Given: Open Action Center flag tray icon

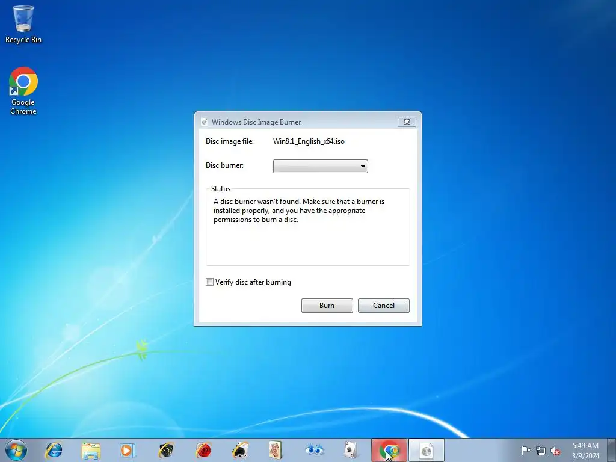Looking at the screenshot, I should tap(526, 451).
